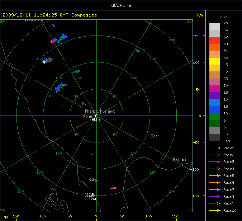The height and width of the screenshot is (221, 242).
Task: Click the white Jizan label
Action: pyautogui.click(x=92, y=199)
